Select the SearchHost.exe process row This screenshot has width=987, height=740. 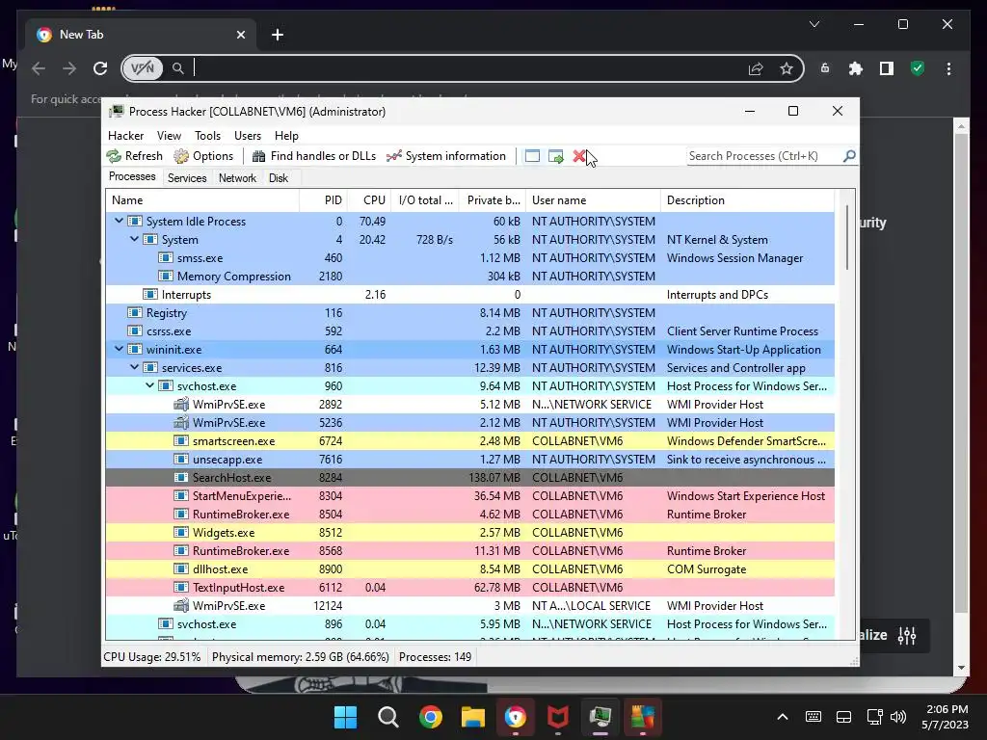pyautogui.click(x=470, y=478)
